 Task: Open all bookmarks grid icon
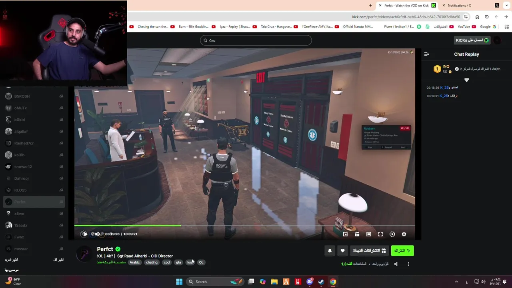coord(506,27)
